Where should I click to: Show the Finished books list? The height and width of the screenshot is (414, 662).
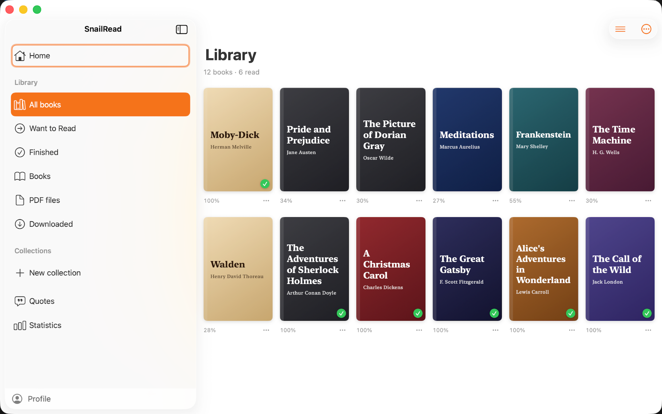pyautogui.click(x=100, y=152)
